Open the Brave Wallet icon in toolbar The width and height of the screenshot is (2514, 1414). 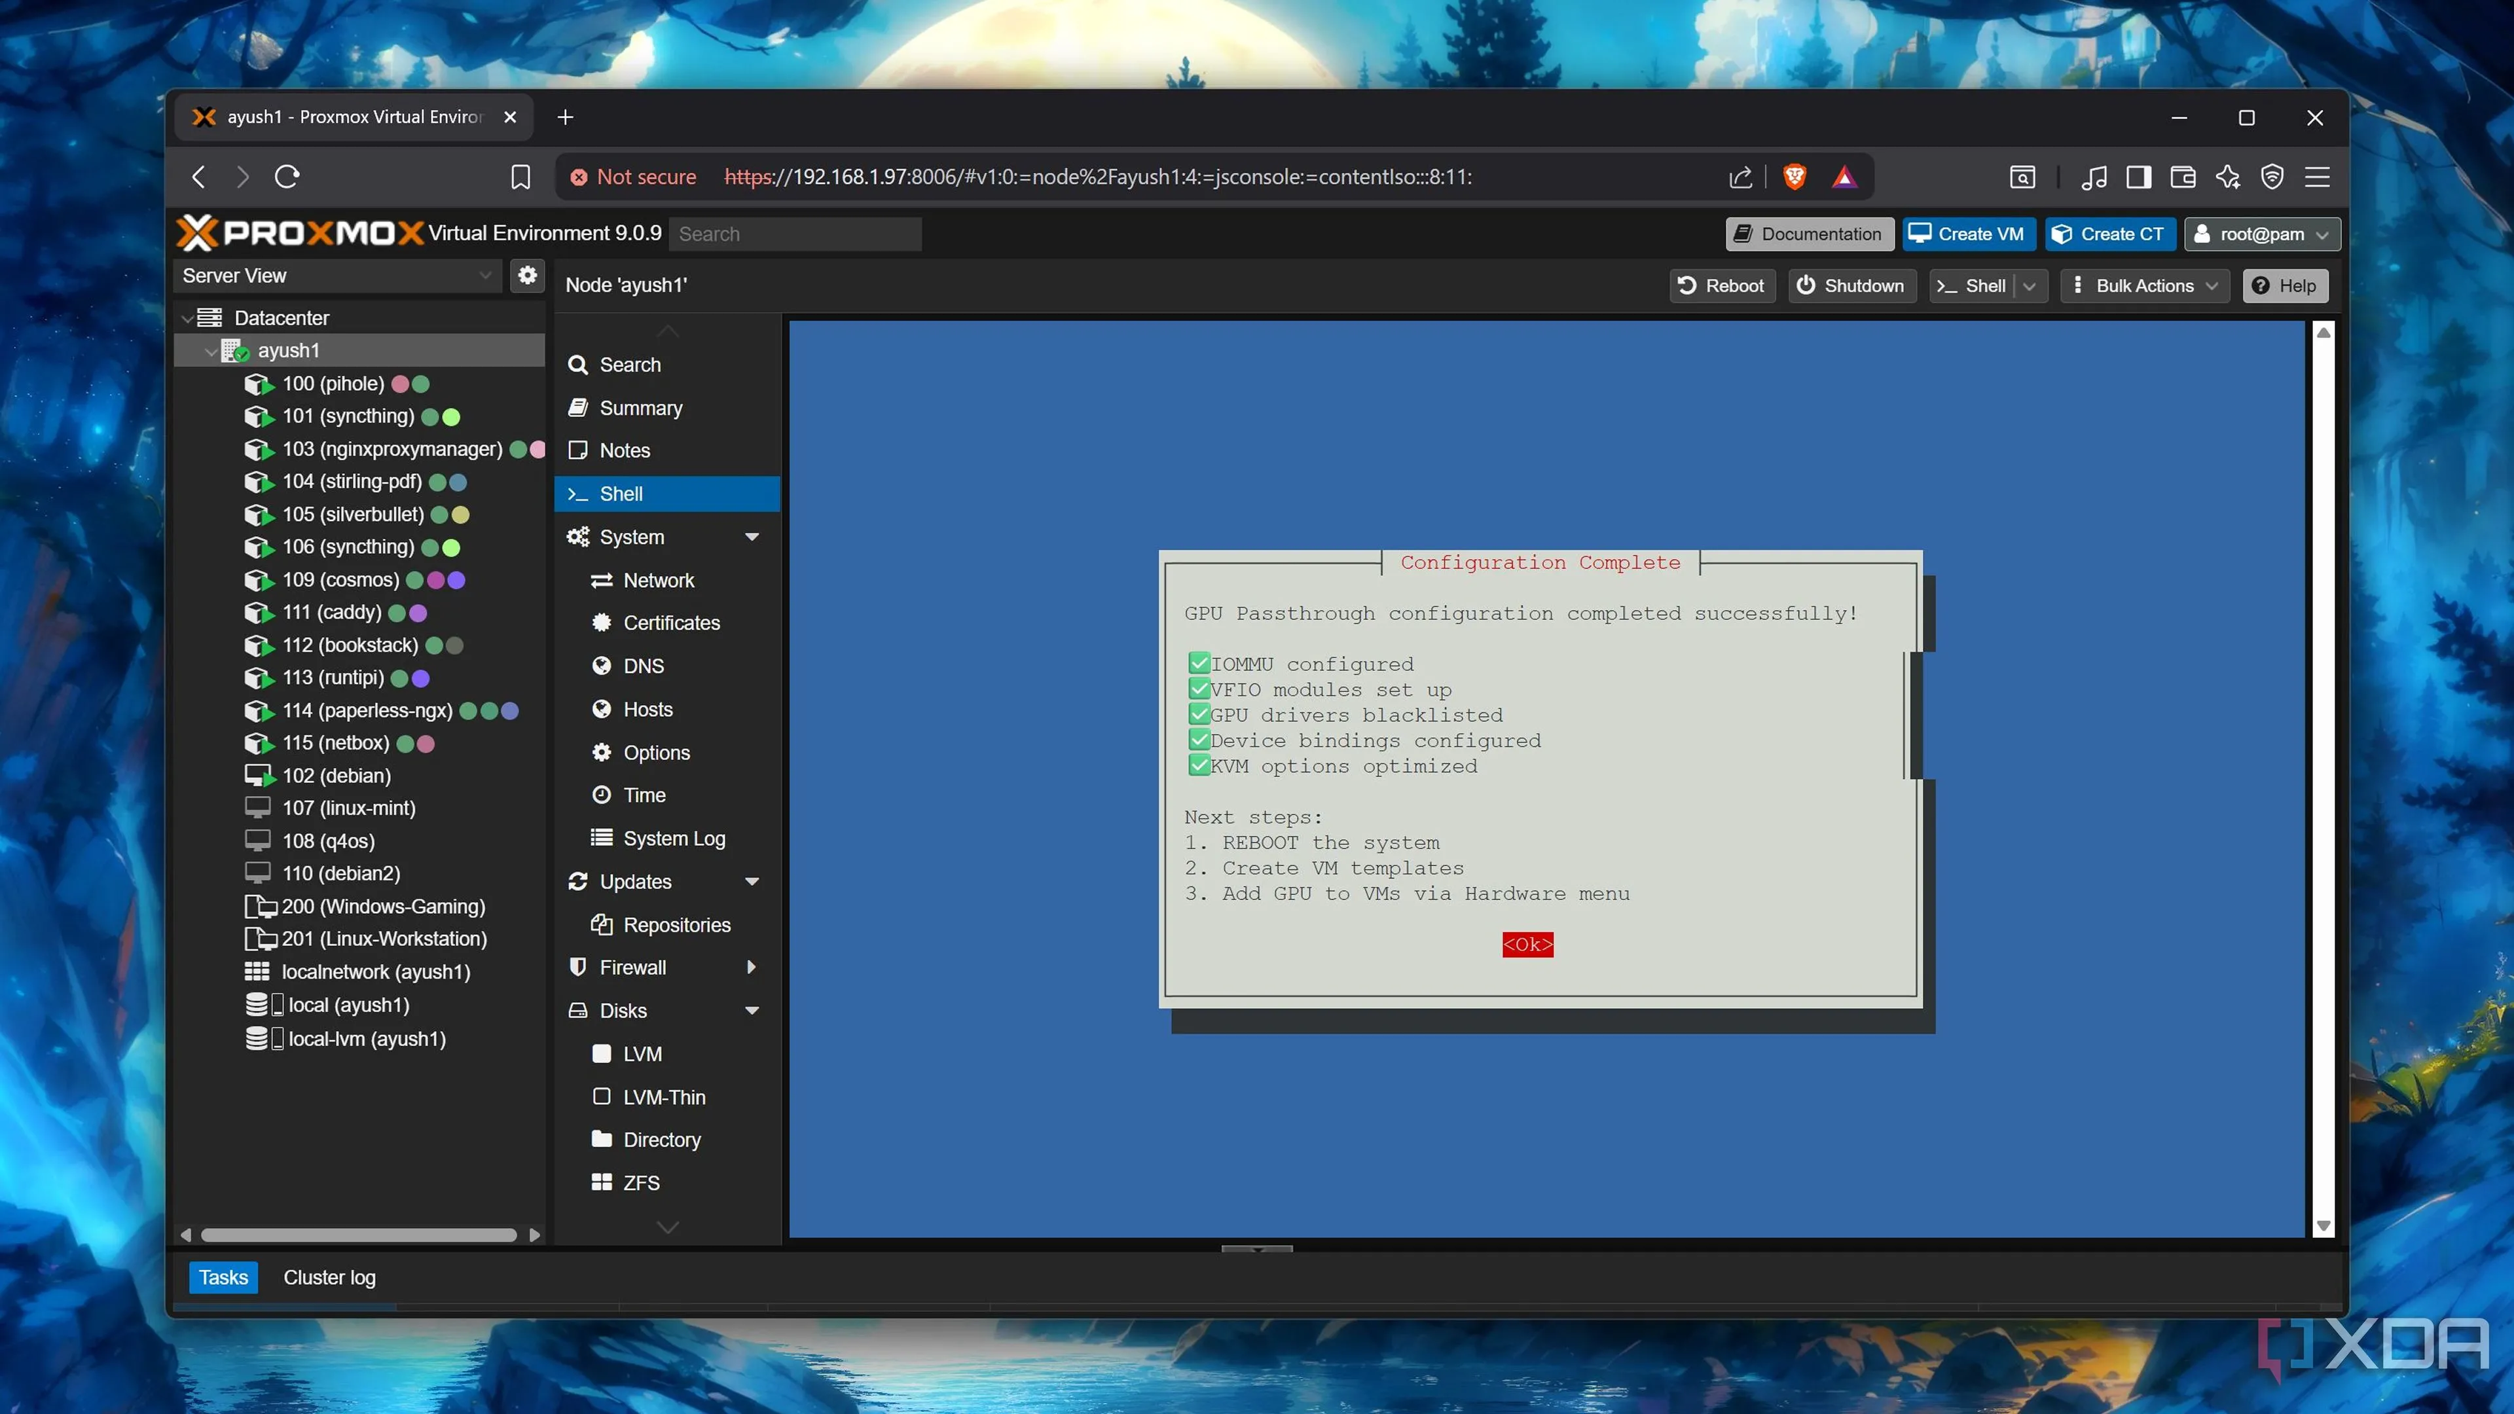pyautogui.click(x=2183, y=177)
